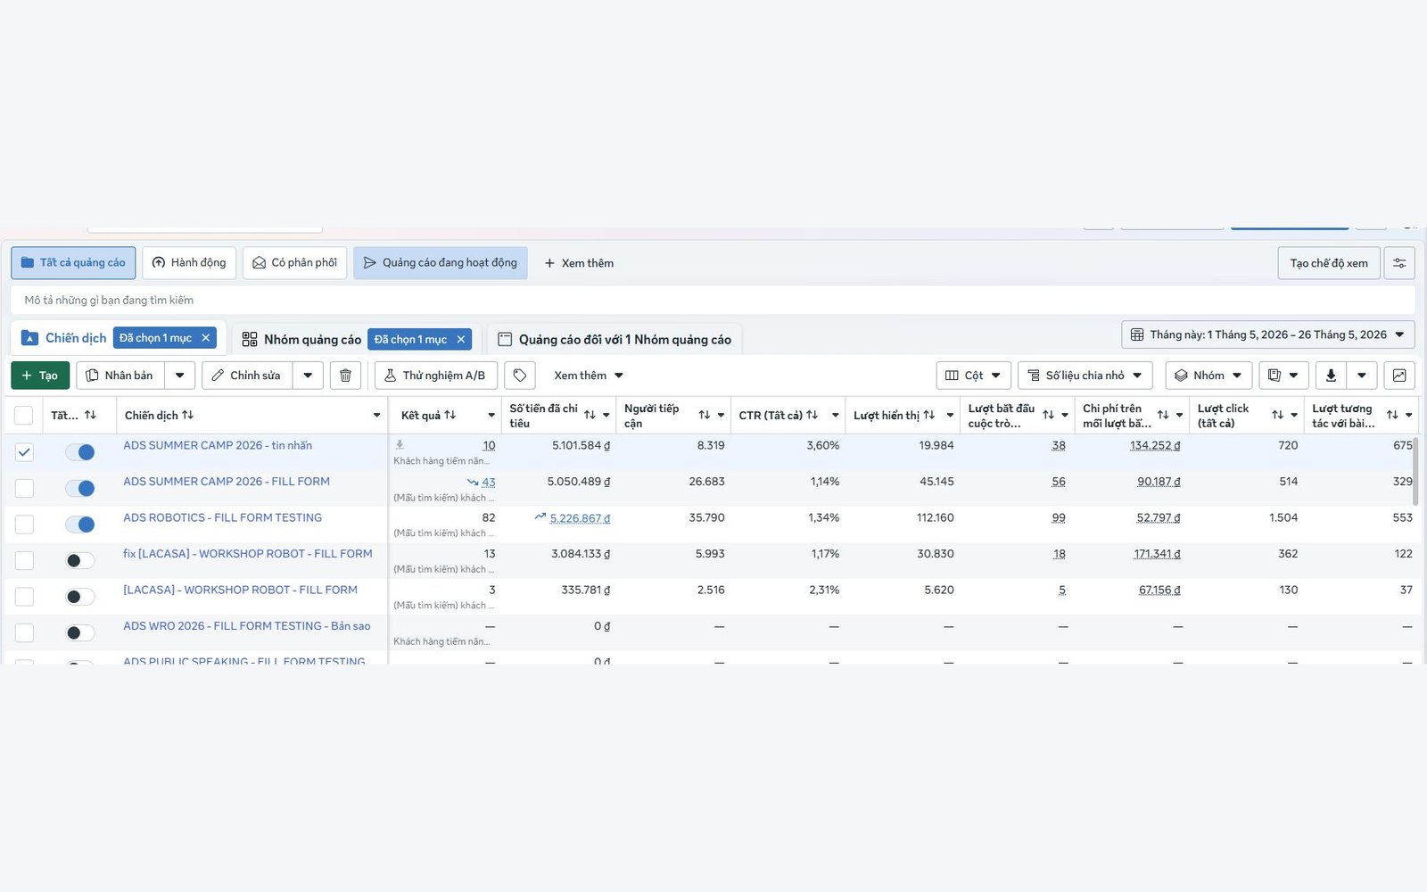Click the table vertical scrollbar

click(1416, 471)
